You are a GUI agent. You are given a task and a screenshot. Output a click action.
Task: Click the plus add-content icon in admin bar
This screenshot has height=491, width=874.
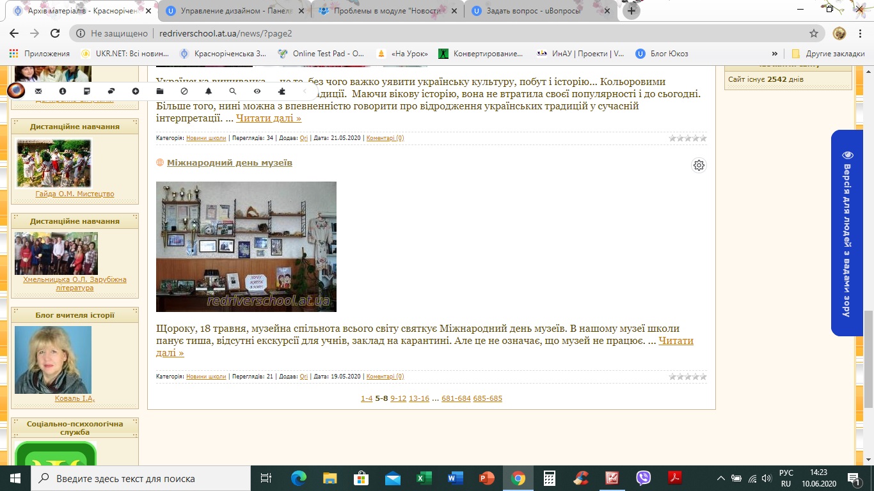coord(136,91)
